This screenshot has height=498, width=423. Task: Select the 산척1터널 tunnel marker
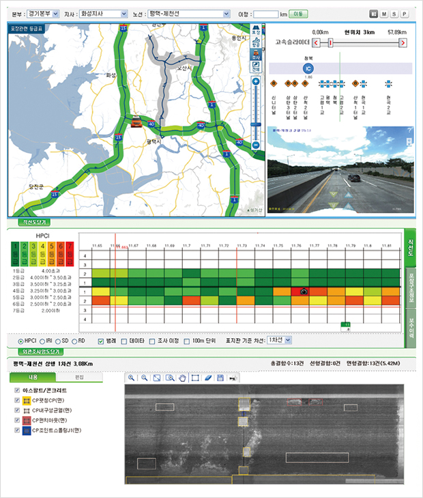point(355,83)
